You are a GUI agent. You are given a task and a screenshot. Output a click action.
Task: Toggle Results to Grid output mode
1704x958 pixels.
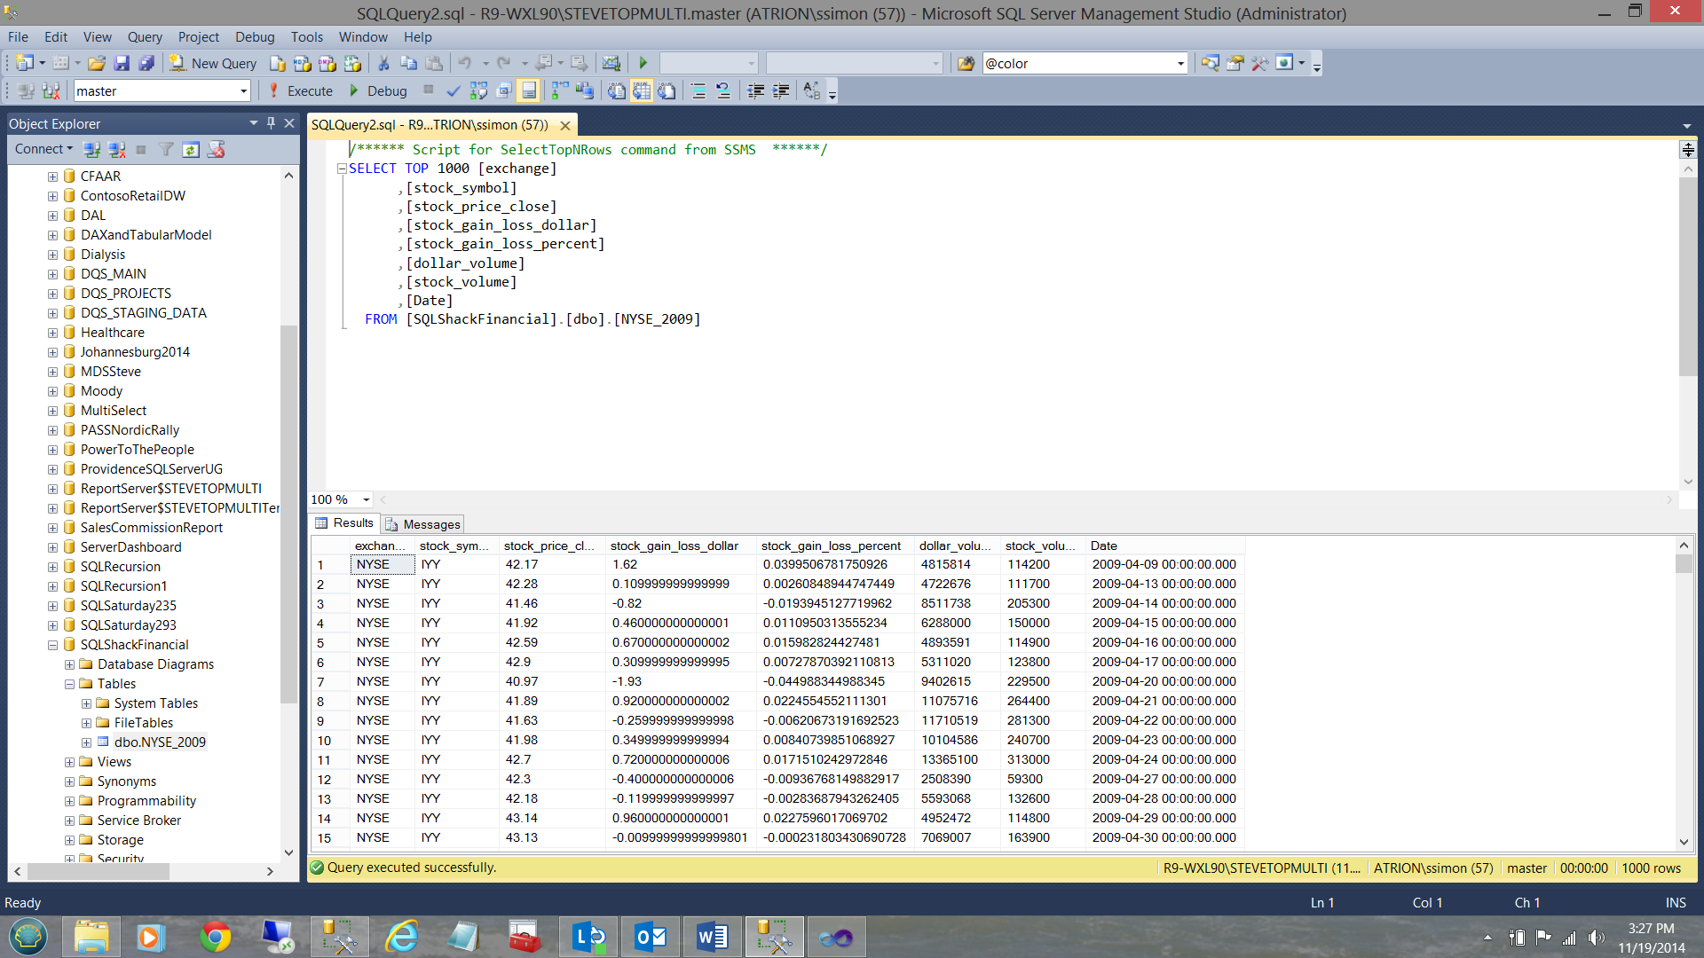coord(642,91)
